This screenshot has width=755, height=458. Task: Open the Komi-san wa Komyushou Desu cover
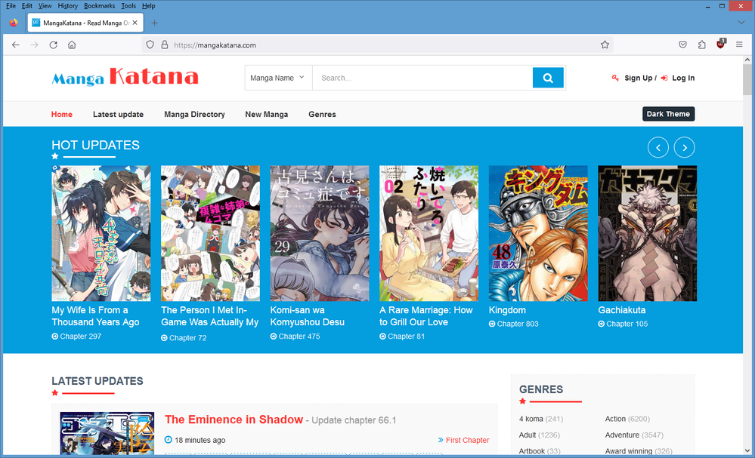tap(320, 234)
